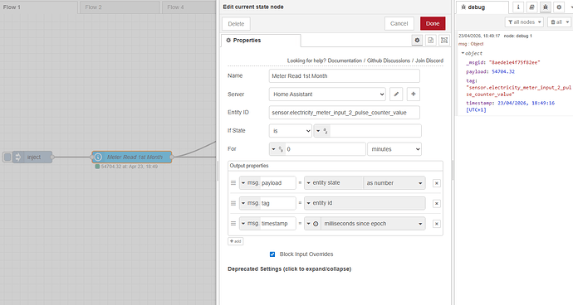Open info sidebar tab icon

pyautogui.click(x=518, y=7)
